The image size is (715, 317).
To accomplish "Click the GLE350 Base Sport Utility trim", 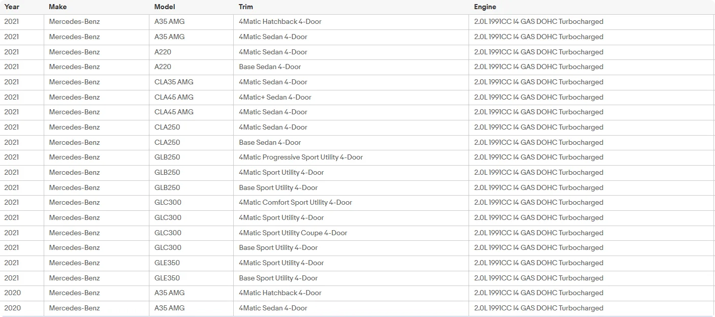I will pos(278,278).
